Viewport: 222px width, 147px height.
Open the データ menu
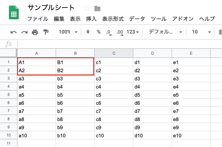click(137, 19)
